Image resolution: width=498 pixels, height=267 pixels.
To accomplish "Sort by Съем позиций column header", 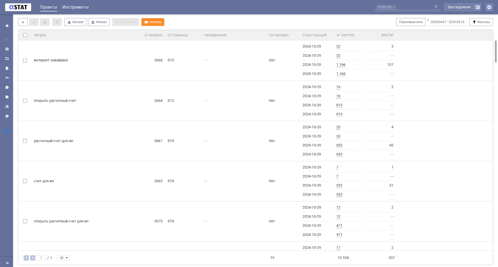I will 315,35.
